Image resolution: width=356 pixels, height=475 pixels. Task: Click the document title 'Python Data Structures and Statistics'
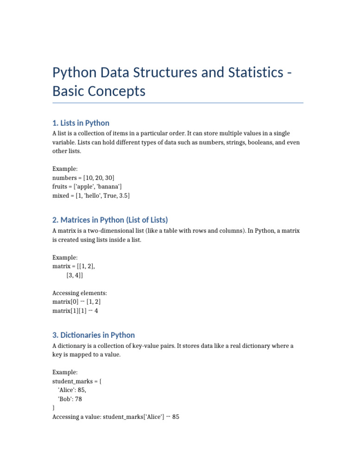(172, 82)
